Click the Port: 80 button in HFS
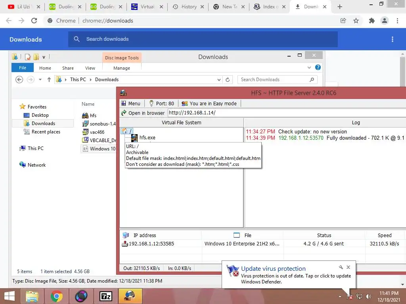Image resolution: width=406 pixels, height=304 pixels. pos(162,103)
